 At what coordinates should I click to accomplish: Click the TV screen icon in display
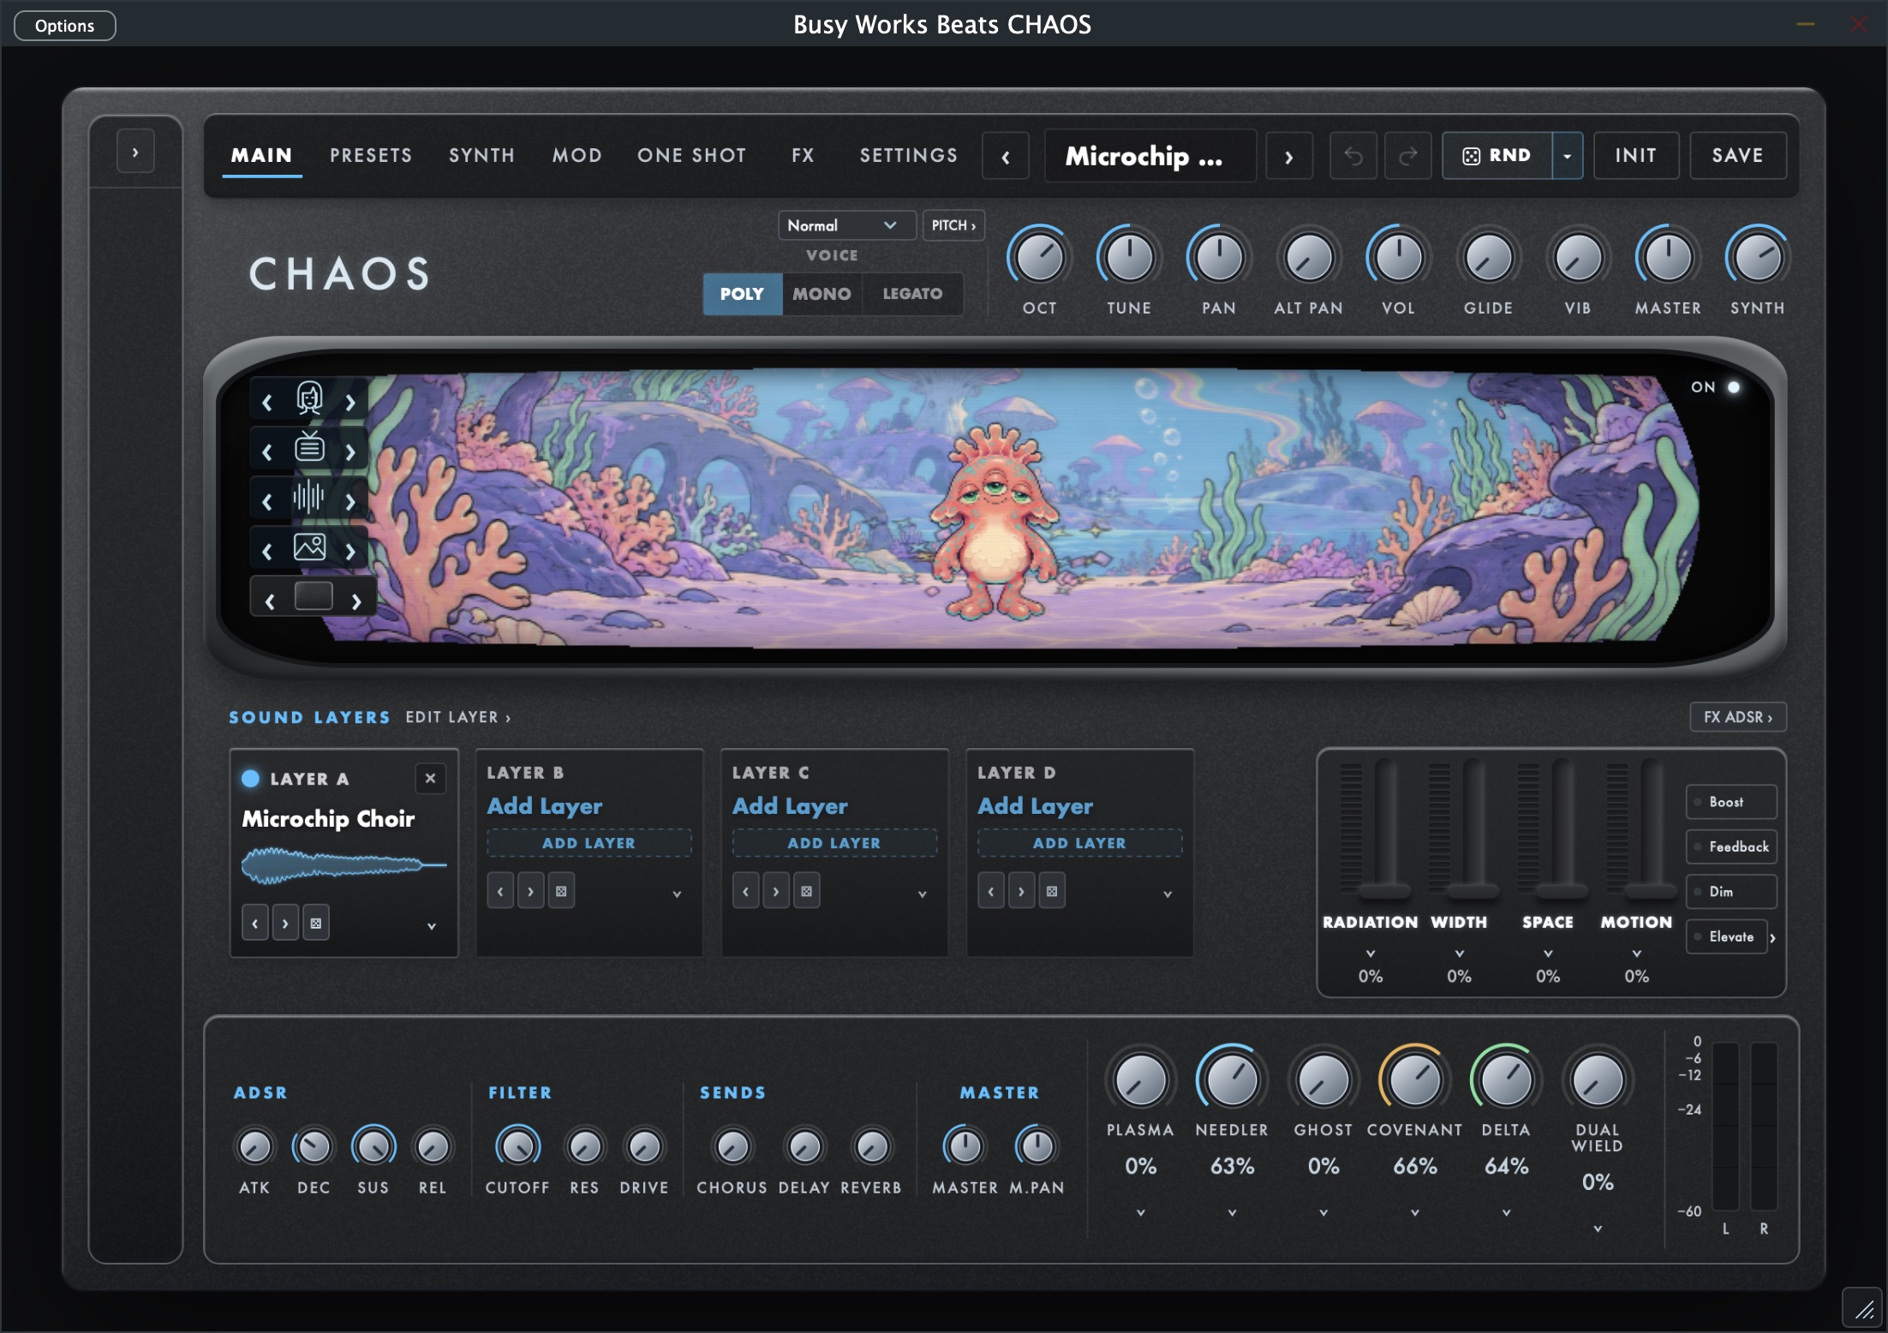point(309,448)
